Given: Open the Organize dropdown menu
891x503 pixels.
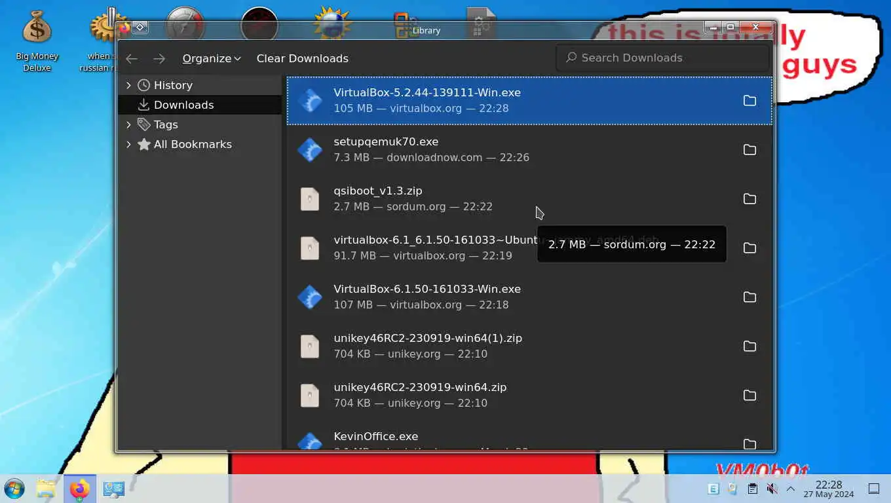Looking at the screenshot, I should (212, 58).
